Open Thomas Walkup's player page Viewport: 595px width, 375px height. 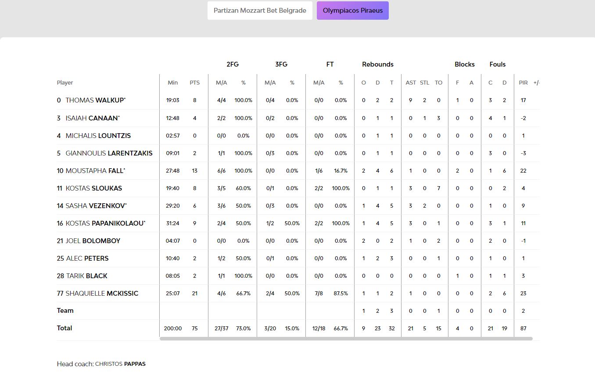(95, 100)
